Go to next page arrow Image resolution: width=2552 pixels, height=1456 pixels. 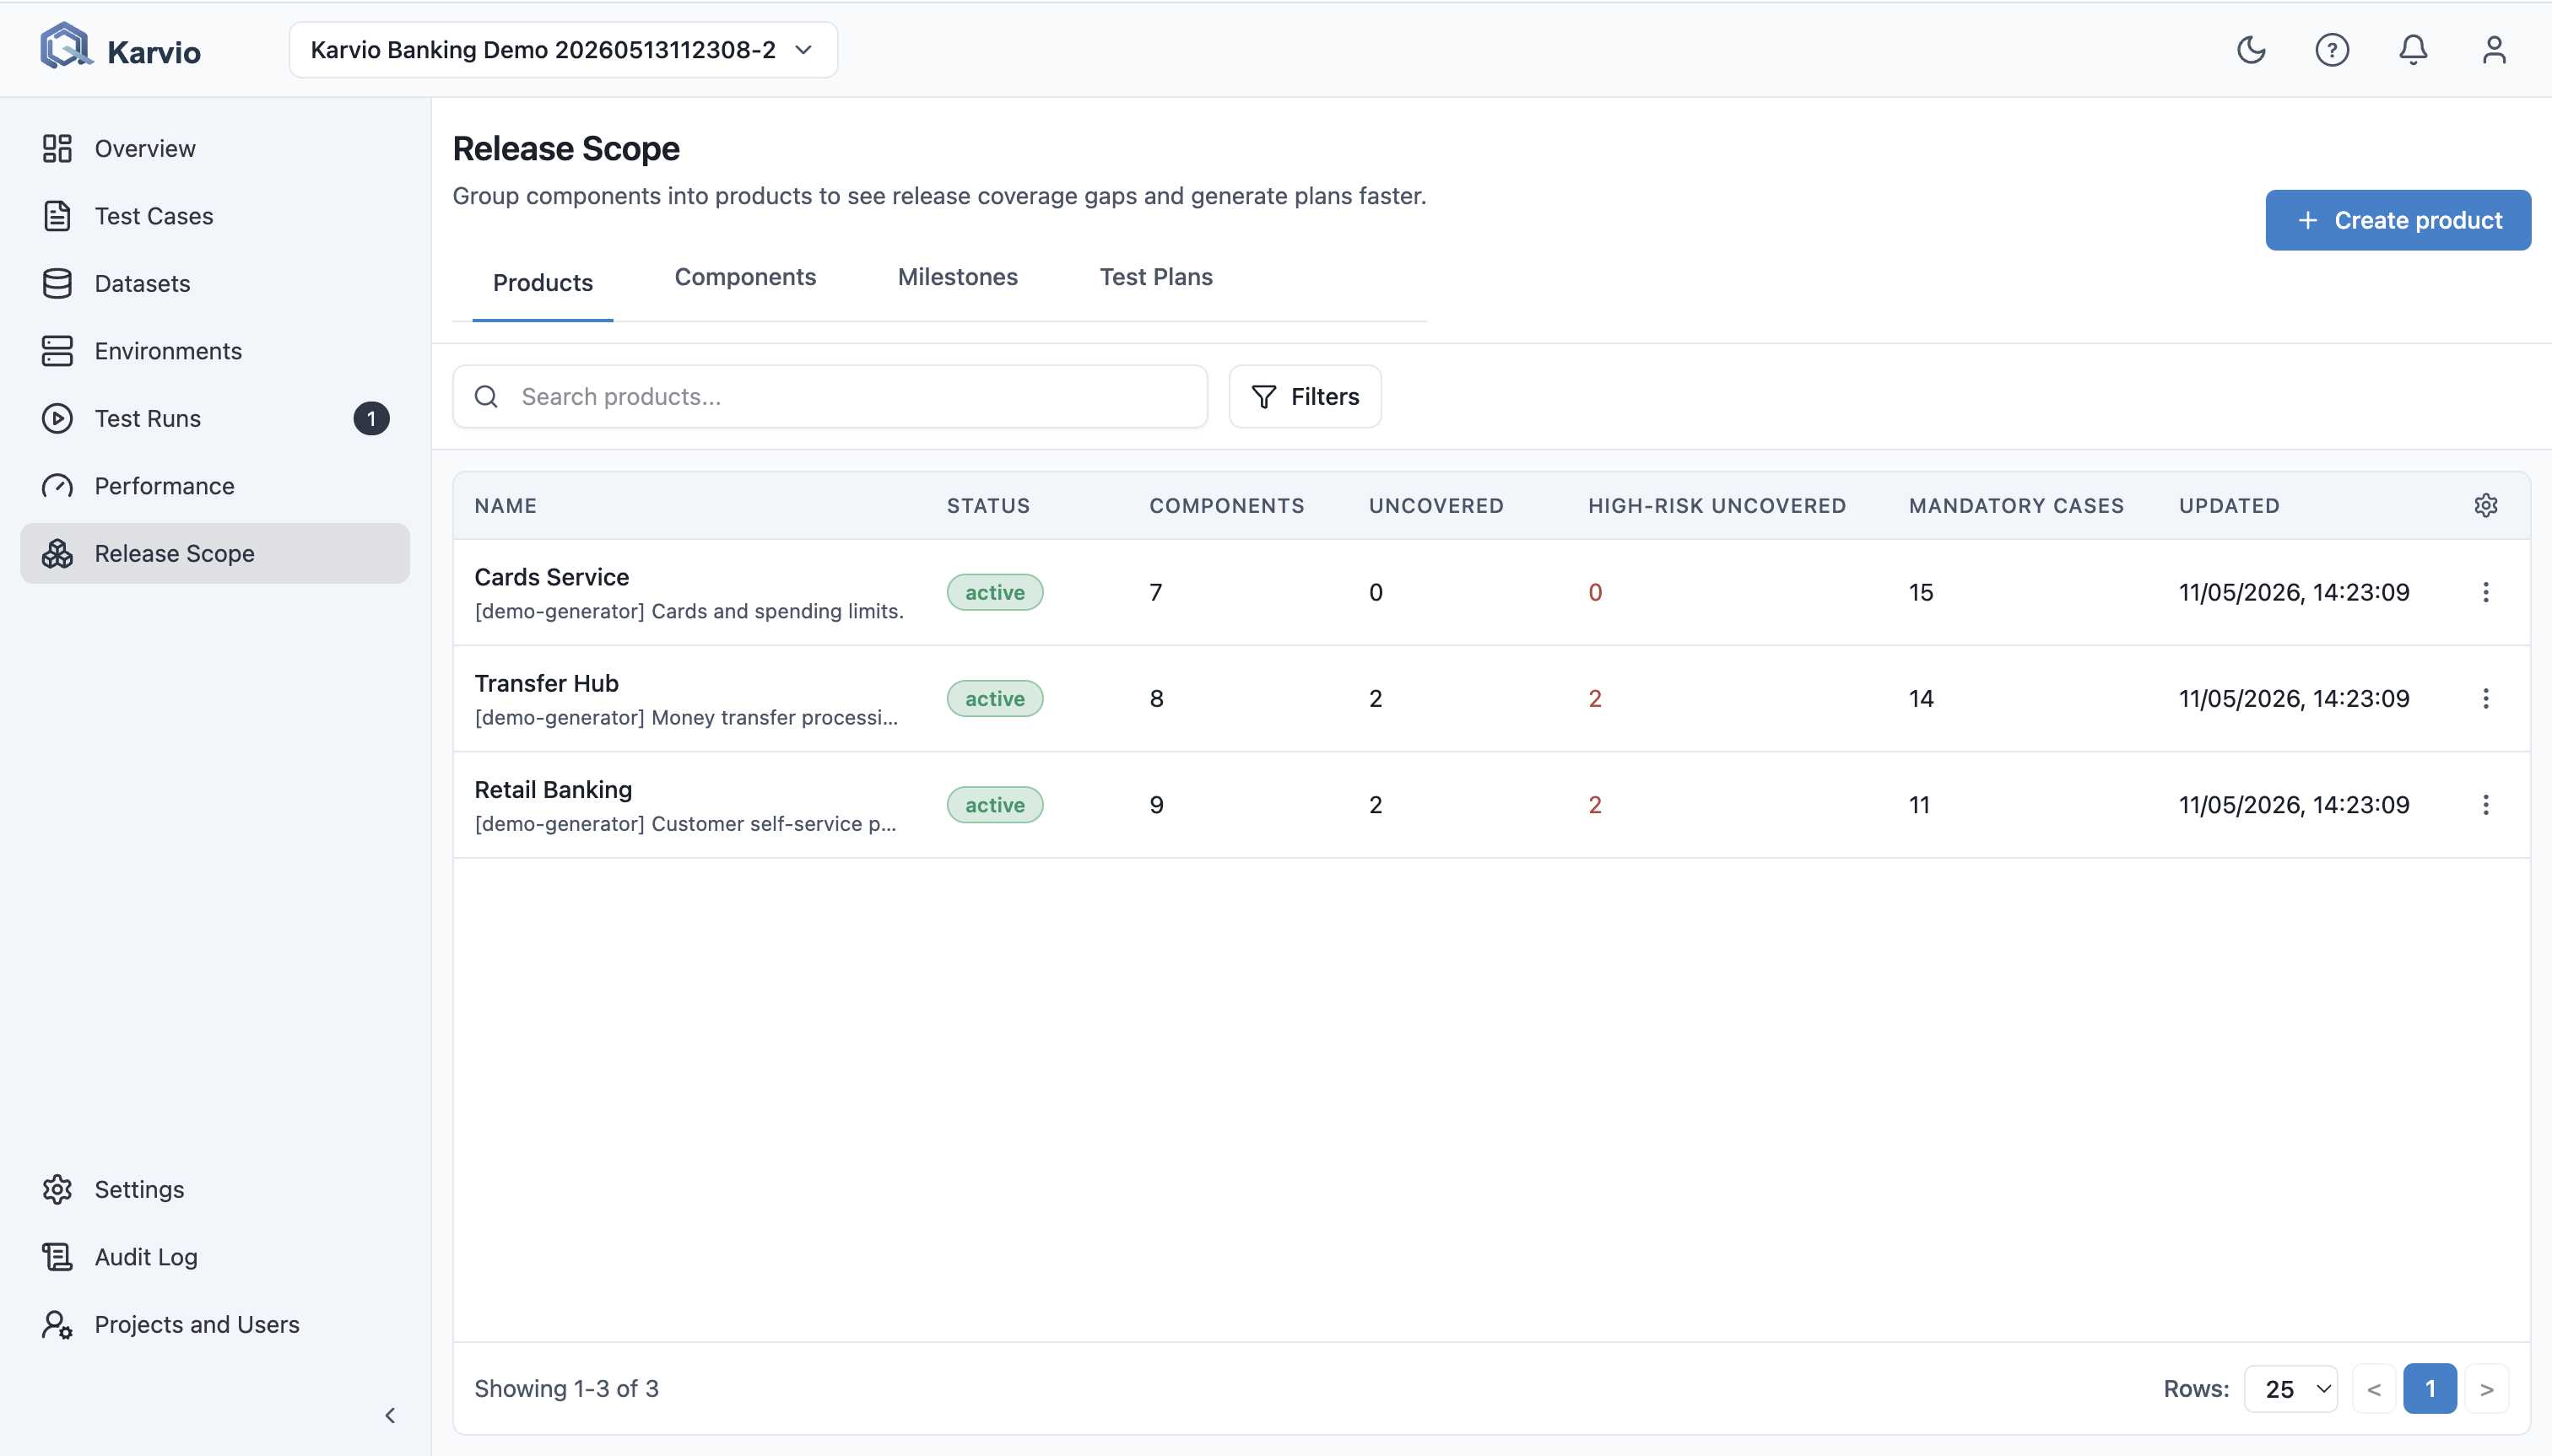(x=2487, y=1389)
